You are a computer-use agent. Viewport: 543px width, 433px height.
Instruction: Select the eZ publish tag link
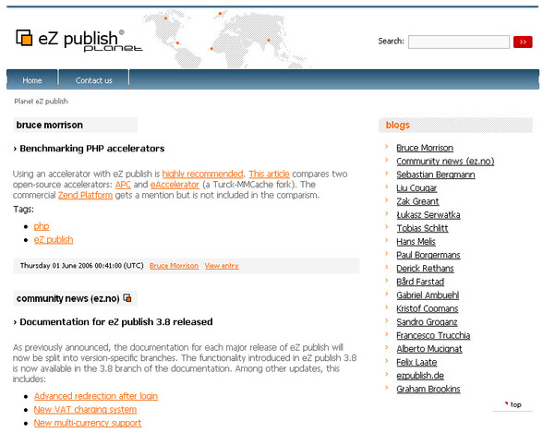[x=54, y=239]
